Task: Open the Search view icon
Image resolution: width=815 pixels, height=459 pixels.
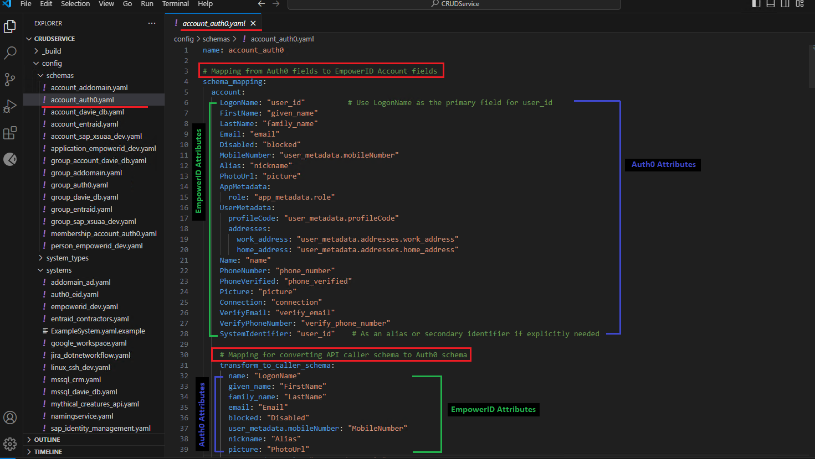Action: pos(10,53)
